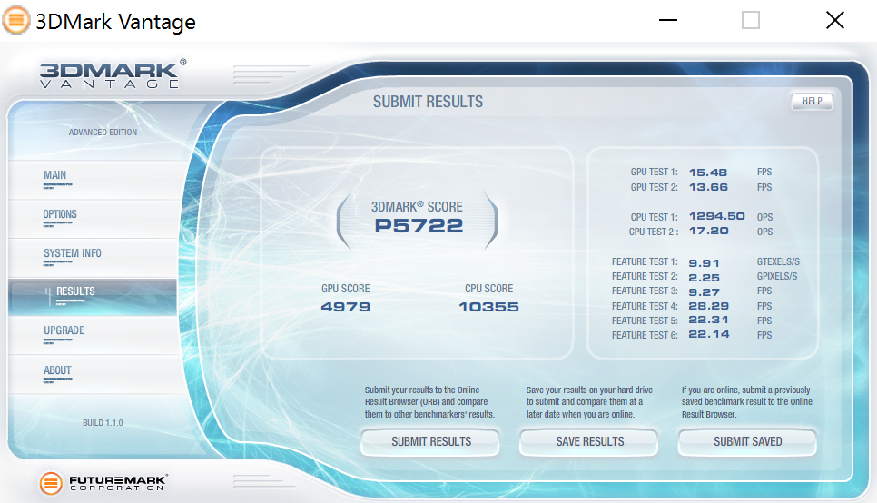Screen dimensions: 877x503
Task: Click Feature Test 4 value 28.29
Action: tap(709, 306)
